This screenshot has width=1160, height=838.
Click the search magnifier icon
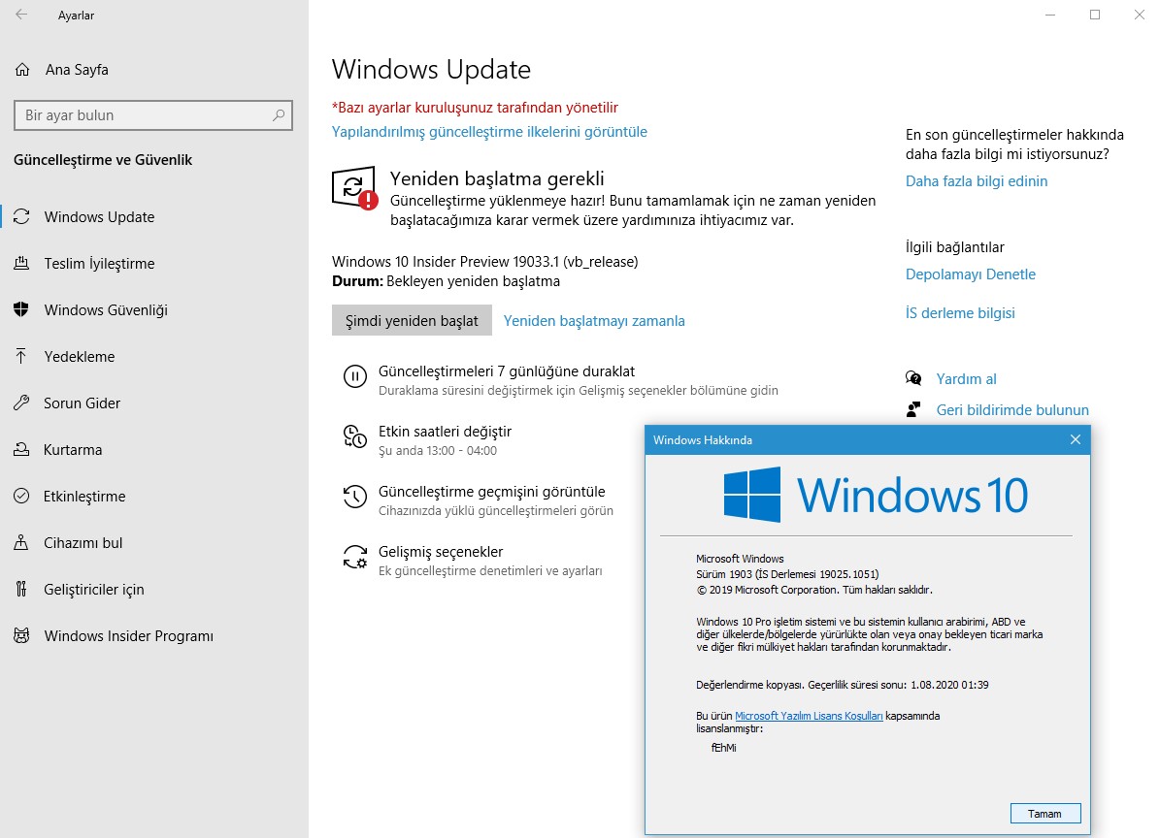[x=279, y=115]
